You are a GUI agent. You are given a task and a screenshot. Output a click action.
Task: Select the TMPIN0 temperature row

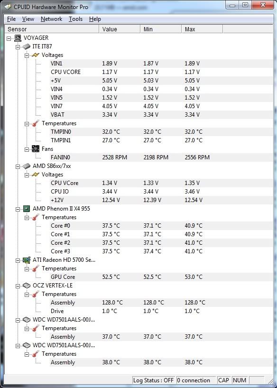coord(161,132)
